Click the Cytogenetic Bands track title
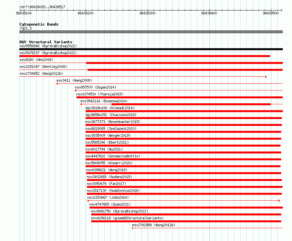Image resolution: width=292 pixels, height=241 pixels. coord(39,24)
